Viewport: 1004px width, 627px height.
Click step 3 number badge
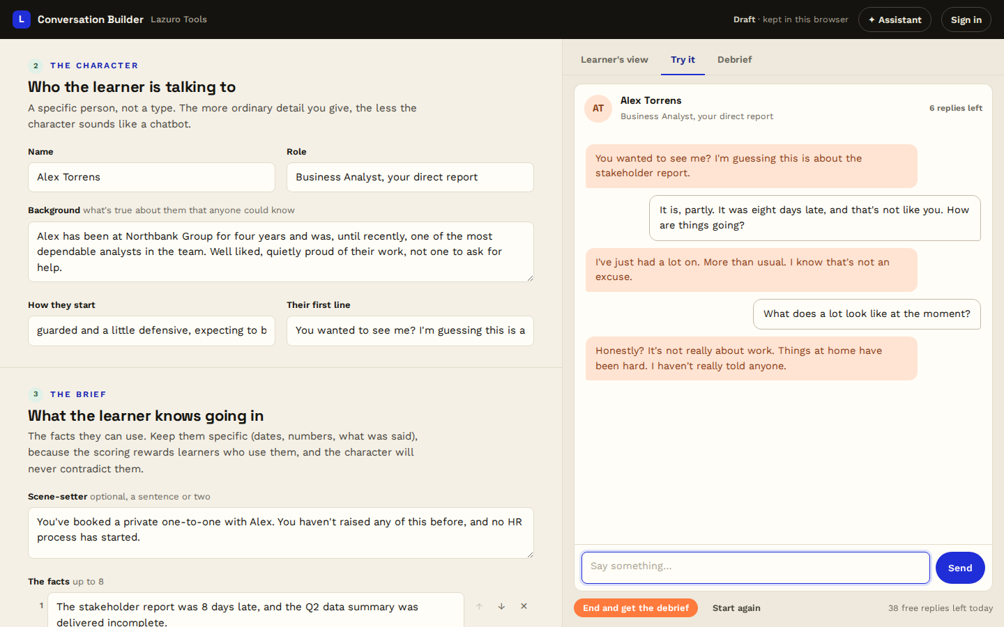36,394
